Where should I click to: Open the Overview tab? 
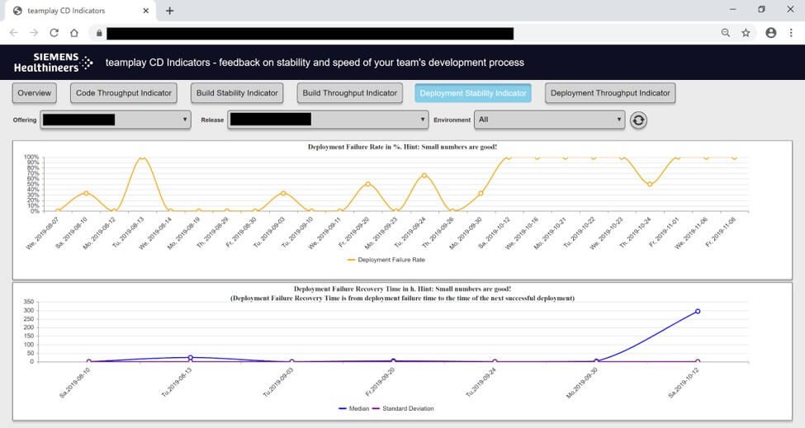coord(35,93)
